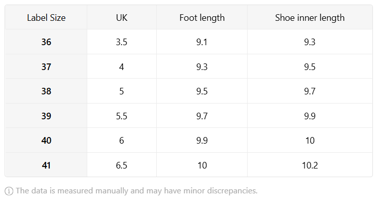Click shoe inner length 9.7 cell
The width and height of the screenshot is (377, 201).
point(310,91)
